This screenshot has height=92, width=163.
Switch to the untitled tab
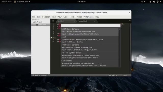tap(66, 21)
